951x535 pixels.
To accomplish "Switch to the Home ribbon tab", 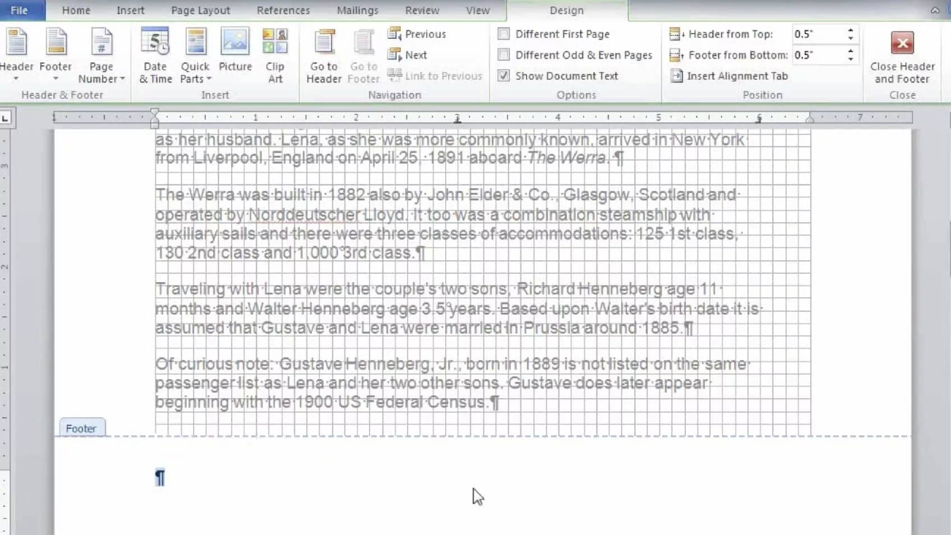I will tap(75, 10).
